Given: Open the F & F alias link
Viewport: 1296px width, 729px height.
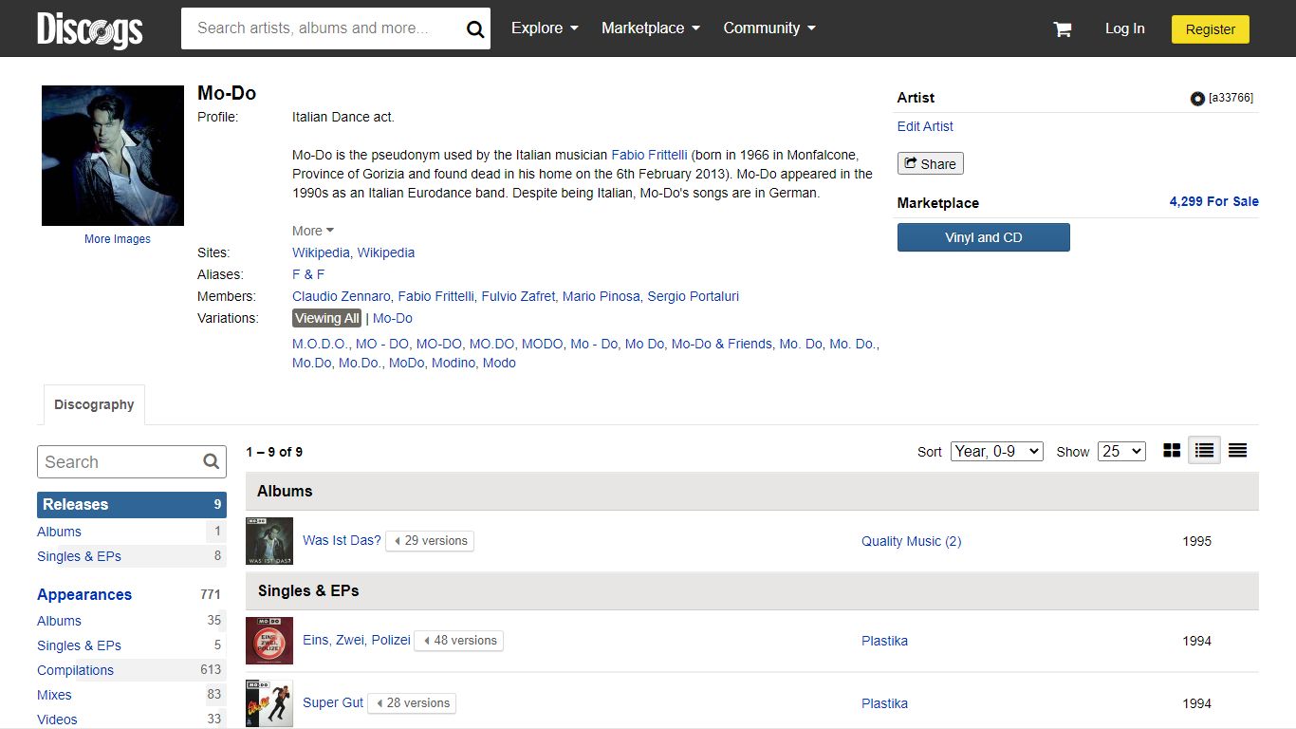Looking at the screenshot, I should click(308, 274).
